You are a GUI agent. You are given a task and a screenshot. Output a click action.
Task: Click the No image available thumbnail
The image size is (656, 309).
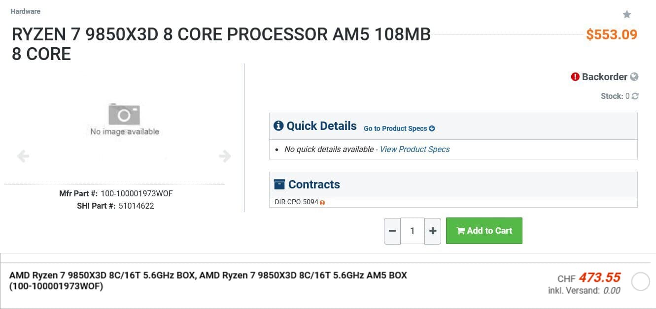124,120
